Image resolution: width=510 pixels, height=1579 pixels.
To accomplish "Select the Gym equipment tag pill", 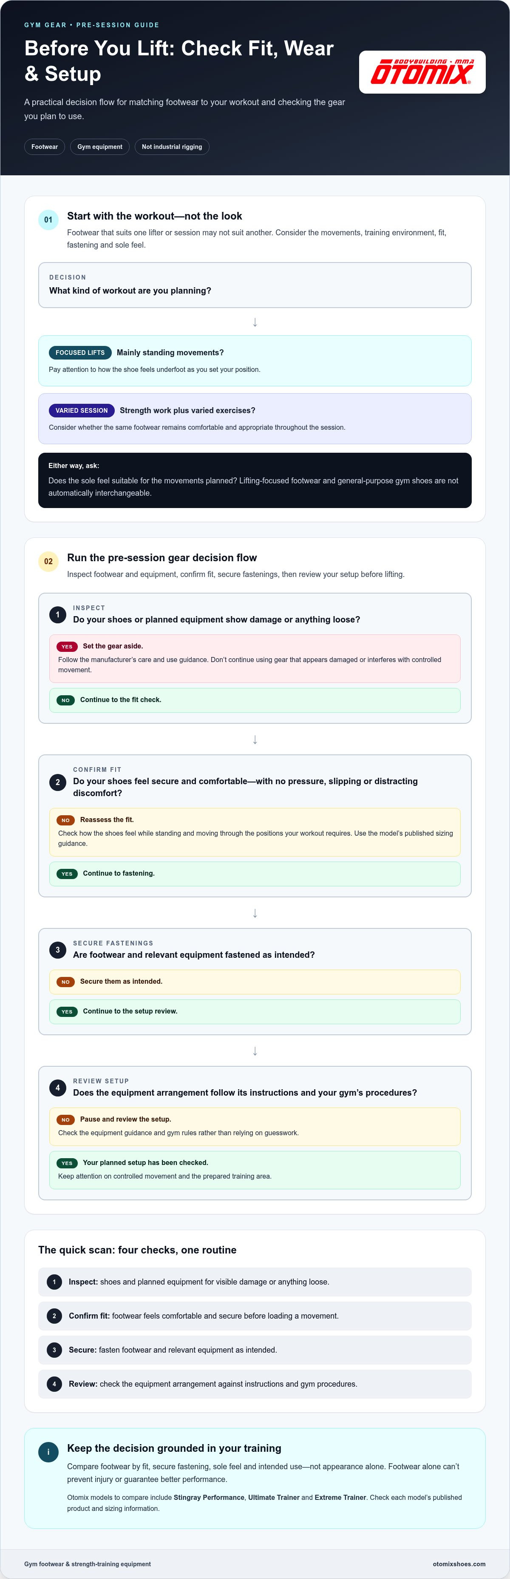I will [x=100, y=147].
